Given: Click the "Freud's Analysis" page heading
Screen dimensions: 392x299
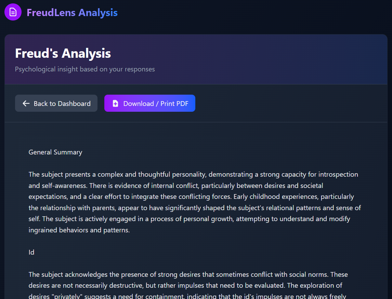Looking at the screenshot, I should [x=63, y=54].
